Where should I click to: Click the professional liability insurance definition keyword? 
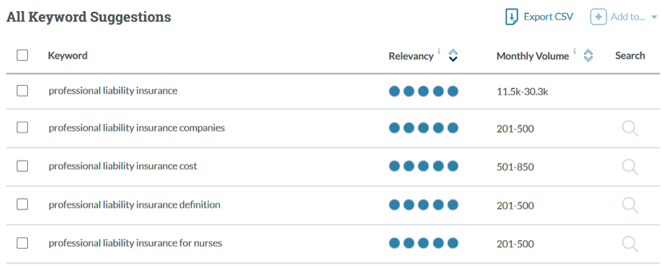[134, 205]
